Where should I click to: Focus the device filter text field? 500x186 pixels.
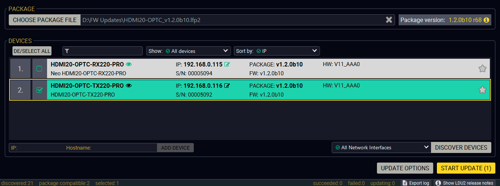102,51
